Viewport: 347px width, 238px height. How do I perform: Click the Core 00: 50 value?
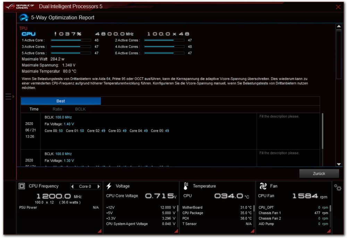[53, 131]
